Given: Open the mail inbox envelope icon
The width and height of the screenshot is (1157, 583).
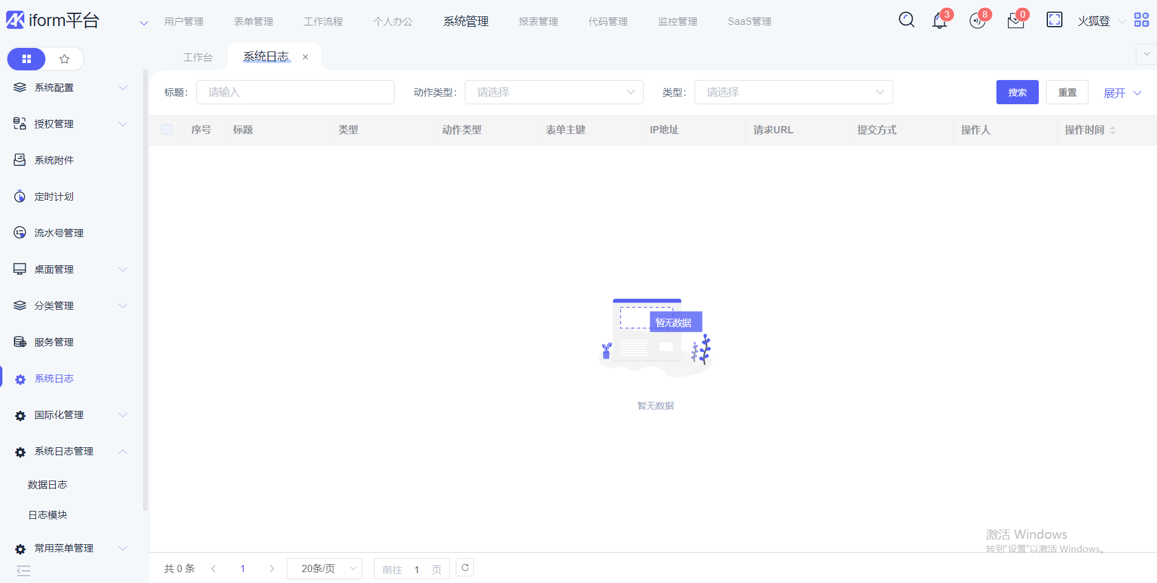Looking at the screenshot, I should click(x=1015, y=22).
